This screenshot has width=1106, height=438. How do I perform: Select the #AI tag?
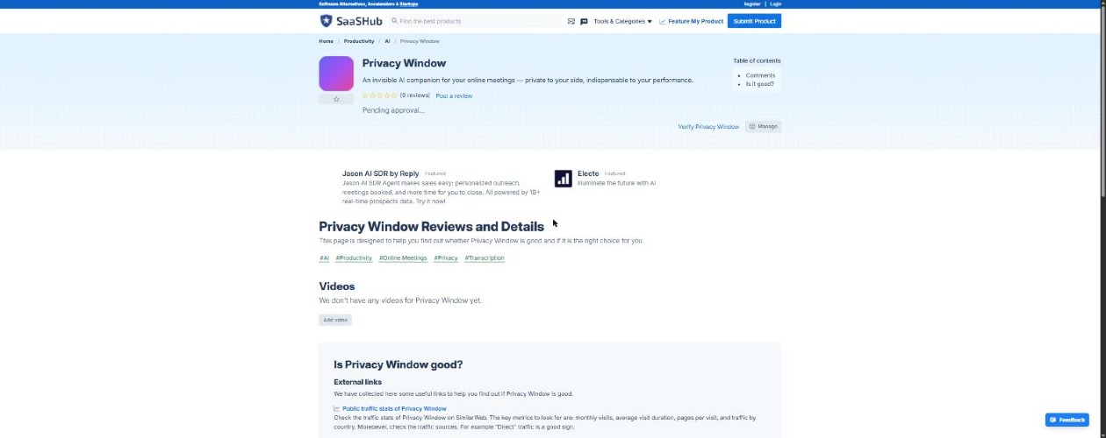(x=324, y=258)
